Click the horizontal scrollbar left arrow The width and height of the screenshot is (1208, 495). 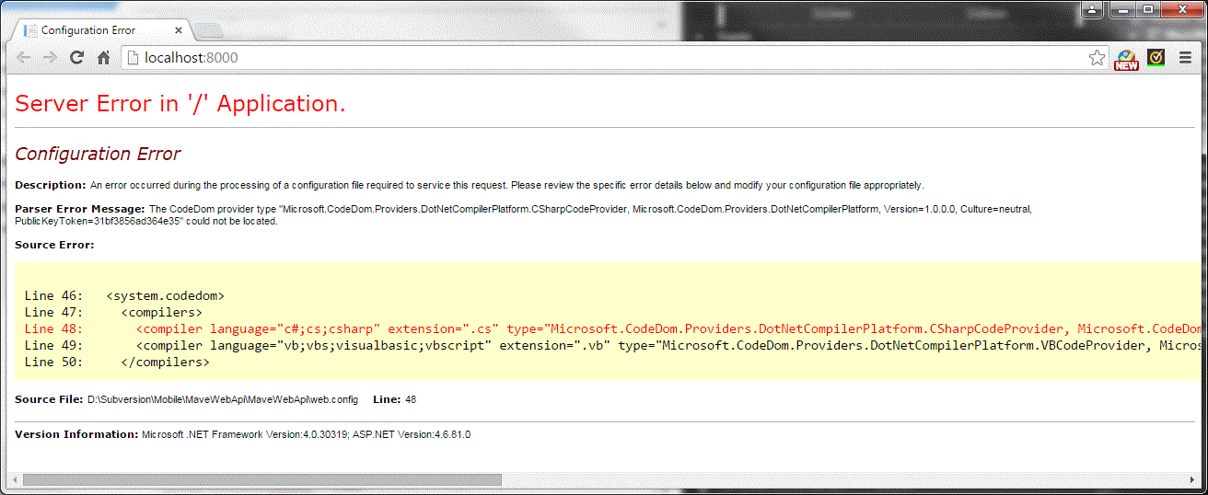[x=15, y=479]
